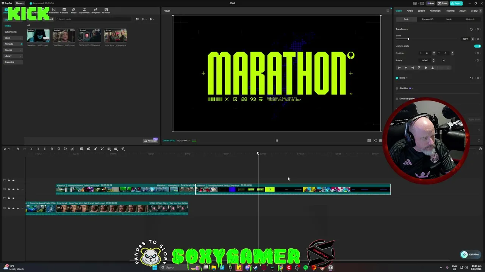Adjust the Scale slider handle
Viewport: 485px width, 272px height.
click(x=408, y=39)
